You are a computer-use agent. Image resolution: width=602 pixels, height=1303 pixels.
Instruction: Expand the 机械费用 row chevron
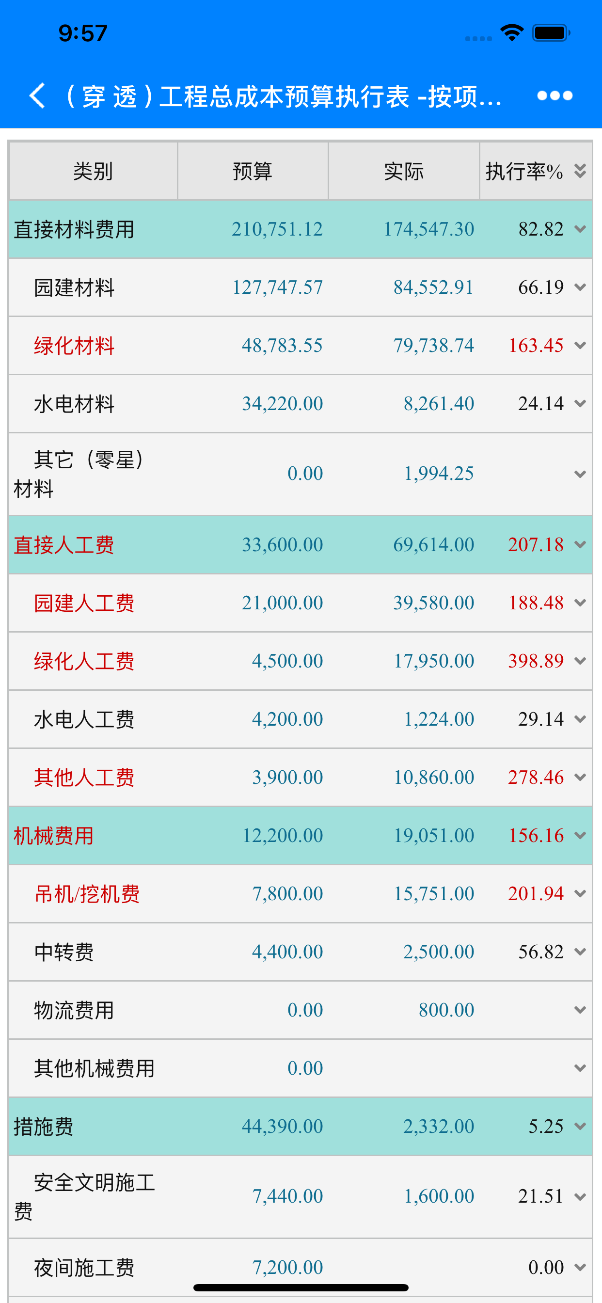coord(580,836)
